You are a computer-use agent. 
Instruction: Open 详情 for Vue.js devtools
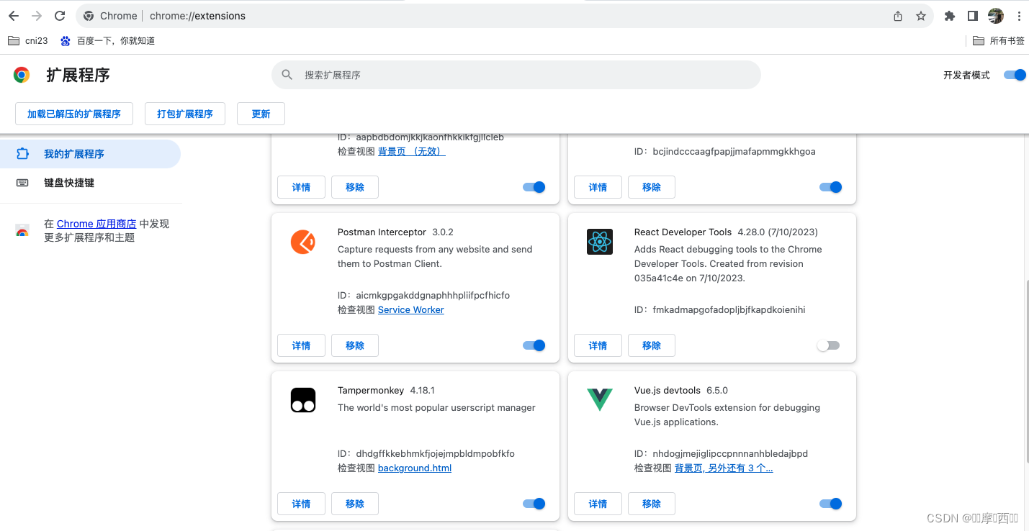pos(598,504)
